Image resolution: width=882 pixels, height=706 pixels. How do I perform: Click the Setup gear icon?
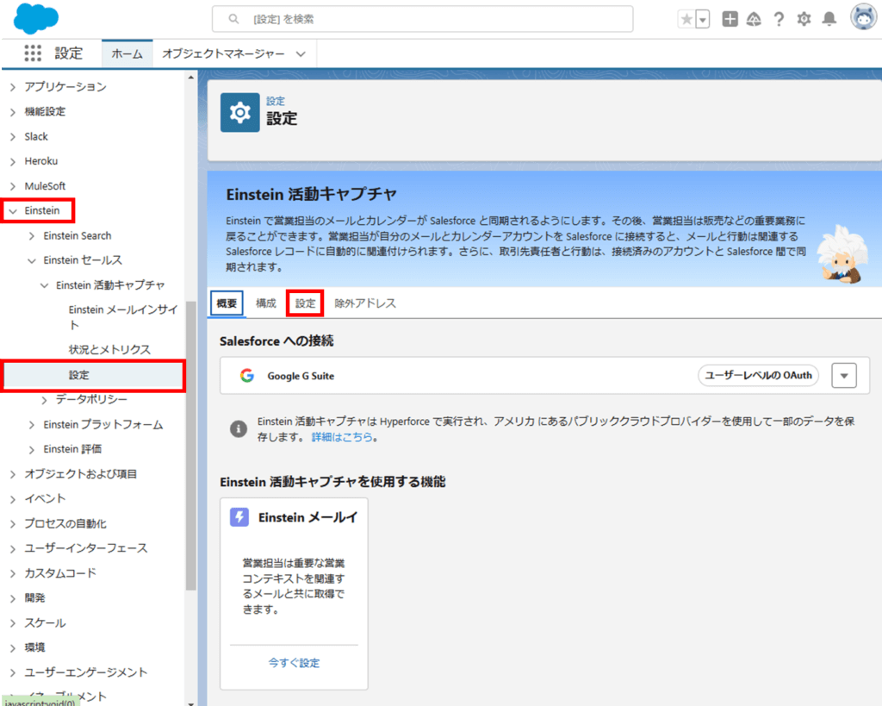pyautogui.click(x=804, y=18)
